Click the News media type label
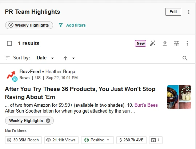This screenshot has height=149, width=196. tap(24, 78)
